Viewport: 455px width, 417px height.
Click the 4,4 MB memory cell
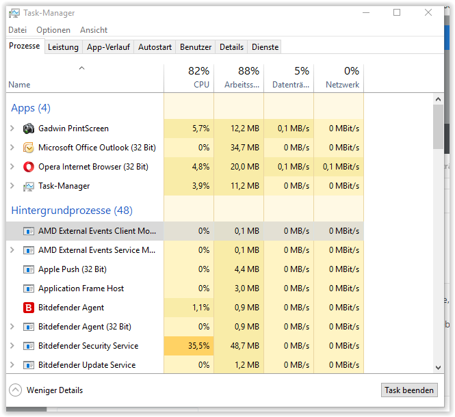coord(239,269)
